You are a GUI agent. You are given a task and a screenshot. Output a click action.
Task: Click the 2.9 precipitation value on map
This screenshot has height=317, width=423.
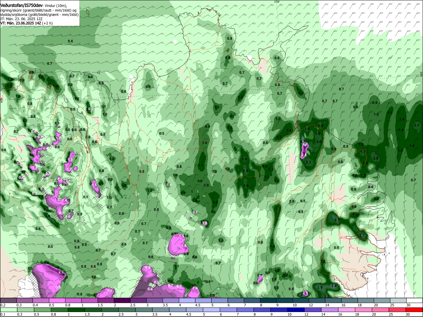pos(320,287)
